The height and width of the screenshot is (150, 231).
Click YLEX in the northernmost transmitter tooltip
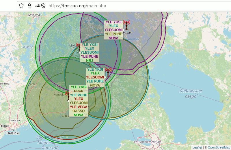coord(113,26)
